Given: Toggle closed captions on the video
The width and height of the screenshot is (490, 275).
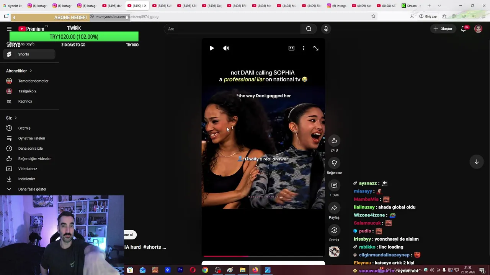Looking at the screenshot, I should [x=291, y=48].
